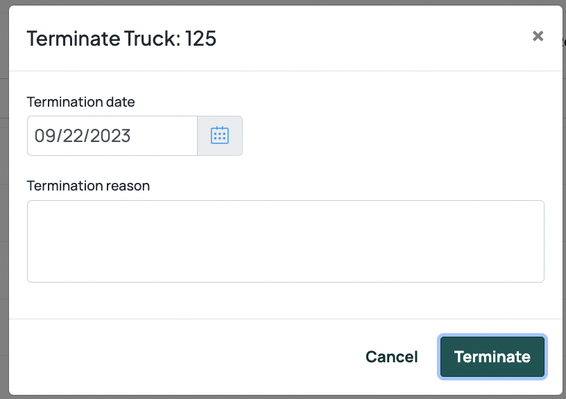Confirm with the Terminate button
The height and width of the screenshot is (399, 566).
pyautogui.click(x=492, y=357)
